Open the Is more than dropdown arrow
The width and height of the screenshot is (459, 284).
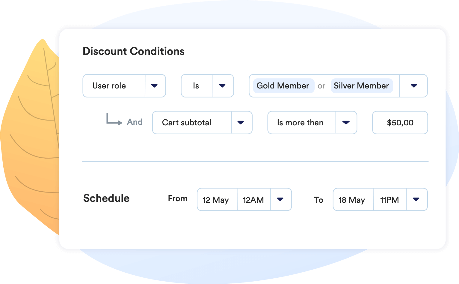(x=346, y=122)
